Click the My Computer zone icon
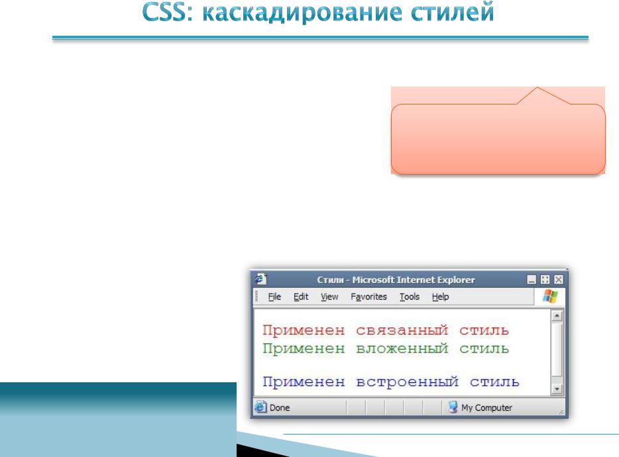Screen dimensions: 619x457 (x=453, y=407)
